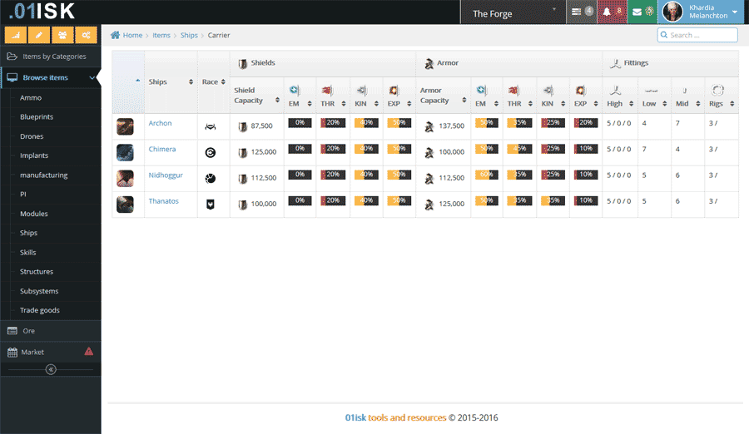Click the Nidhoggur ship thumbnail

point(125,179)
